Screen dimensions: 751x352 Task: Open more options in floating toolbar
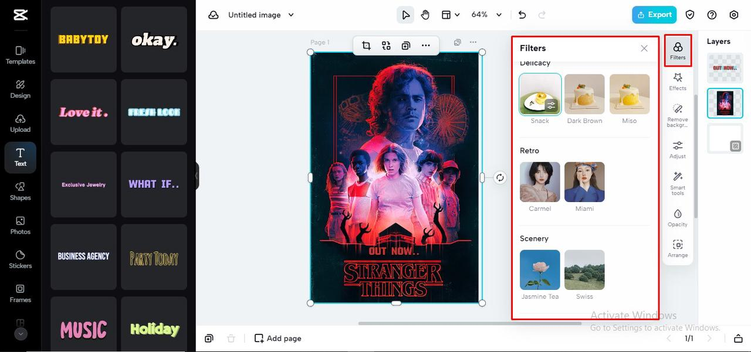tap(426, 46)
